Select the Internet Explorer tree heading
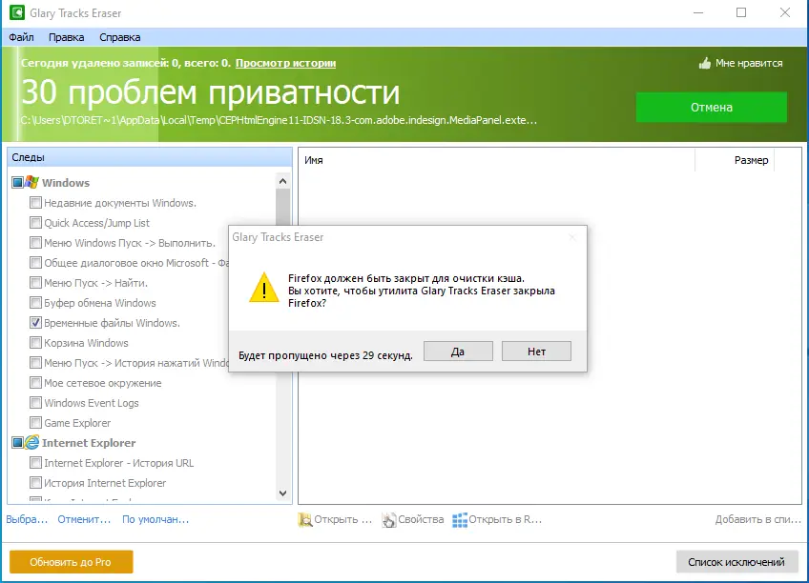809x583 pixels. (x=89, y=443)
